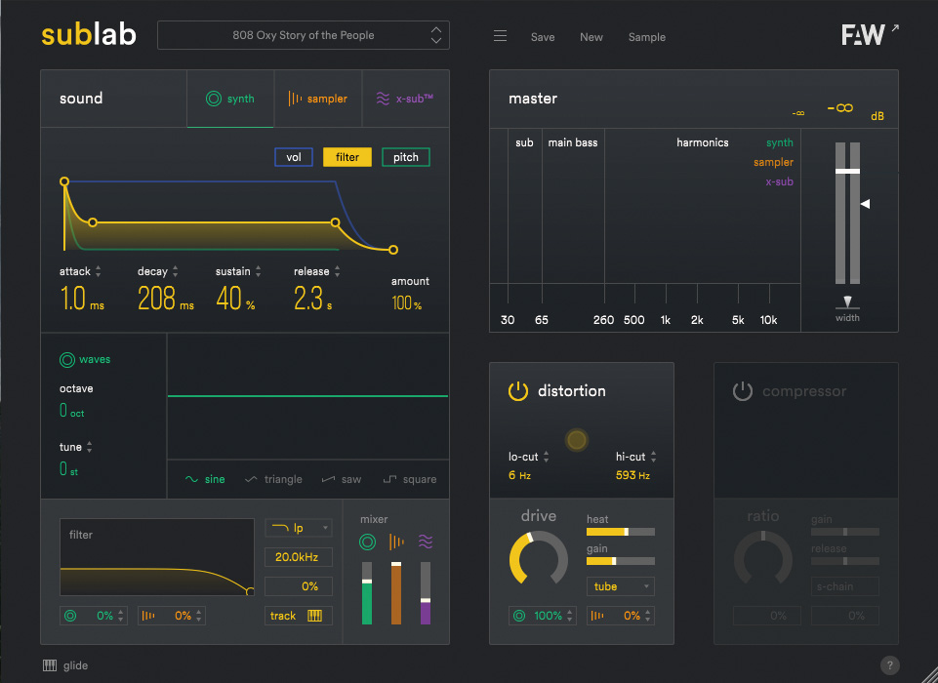Toggle the compressor power button

[x=743, y=391]
